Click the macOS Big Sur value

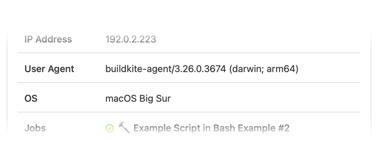tap(138, 99)
